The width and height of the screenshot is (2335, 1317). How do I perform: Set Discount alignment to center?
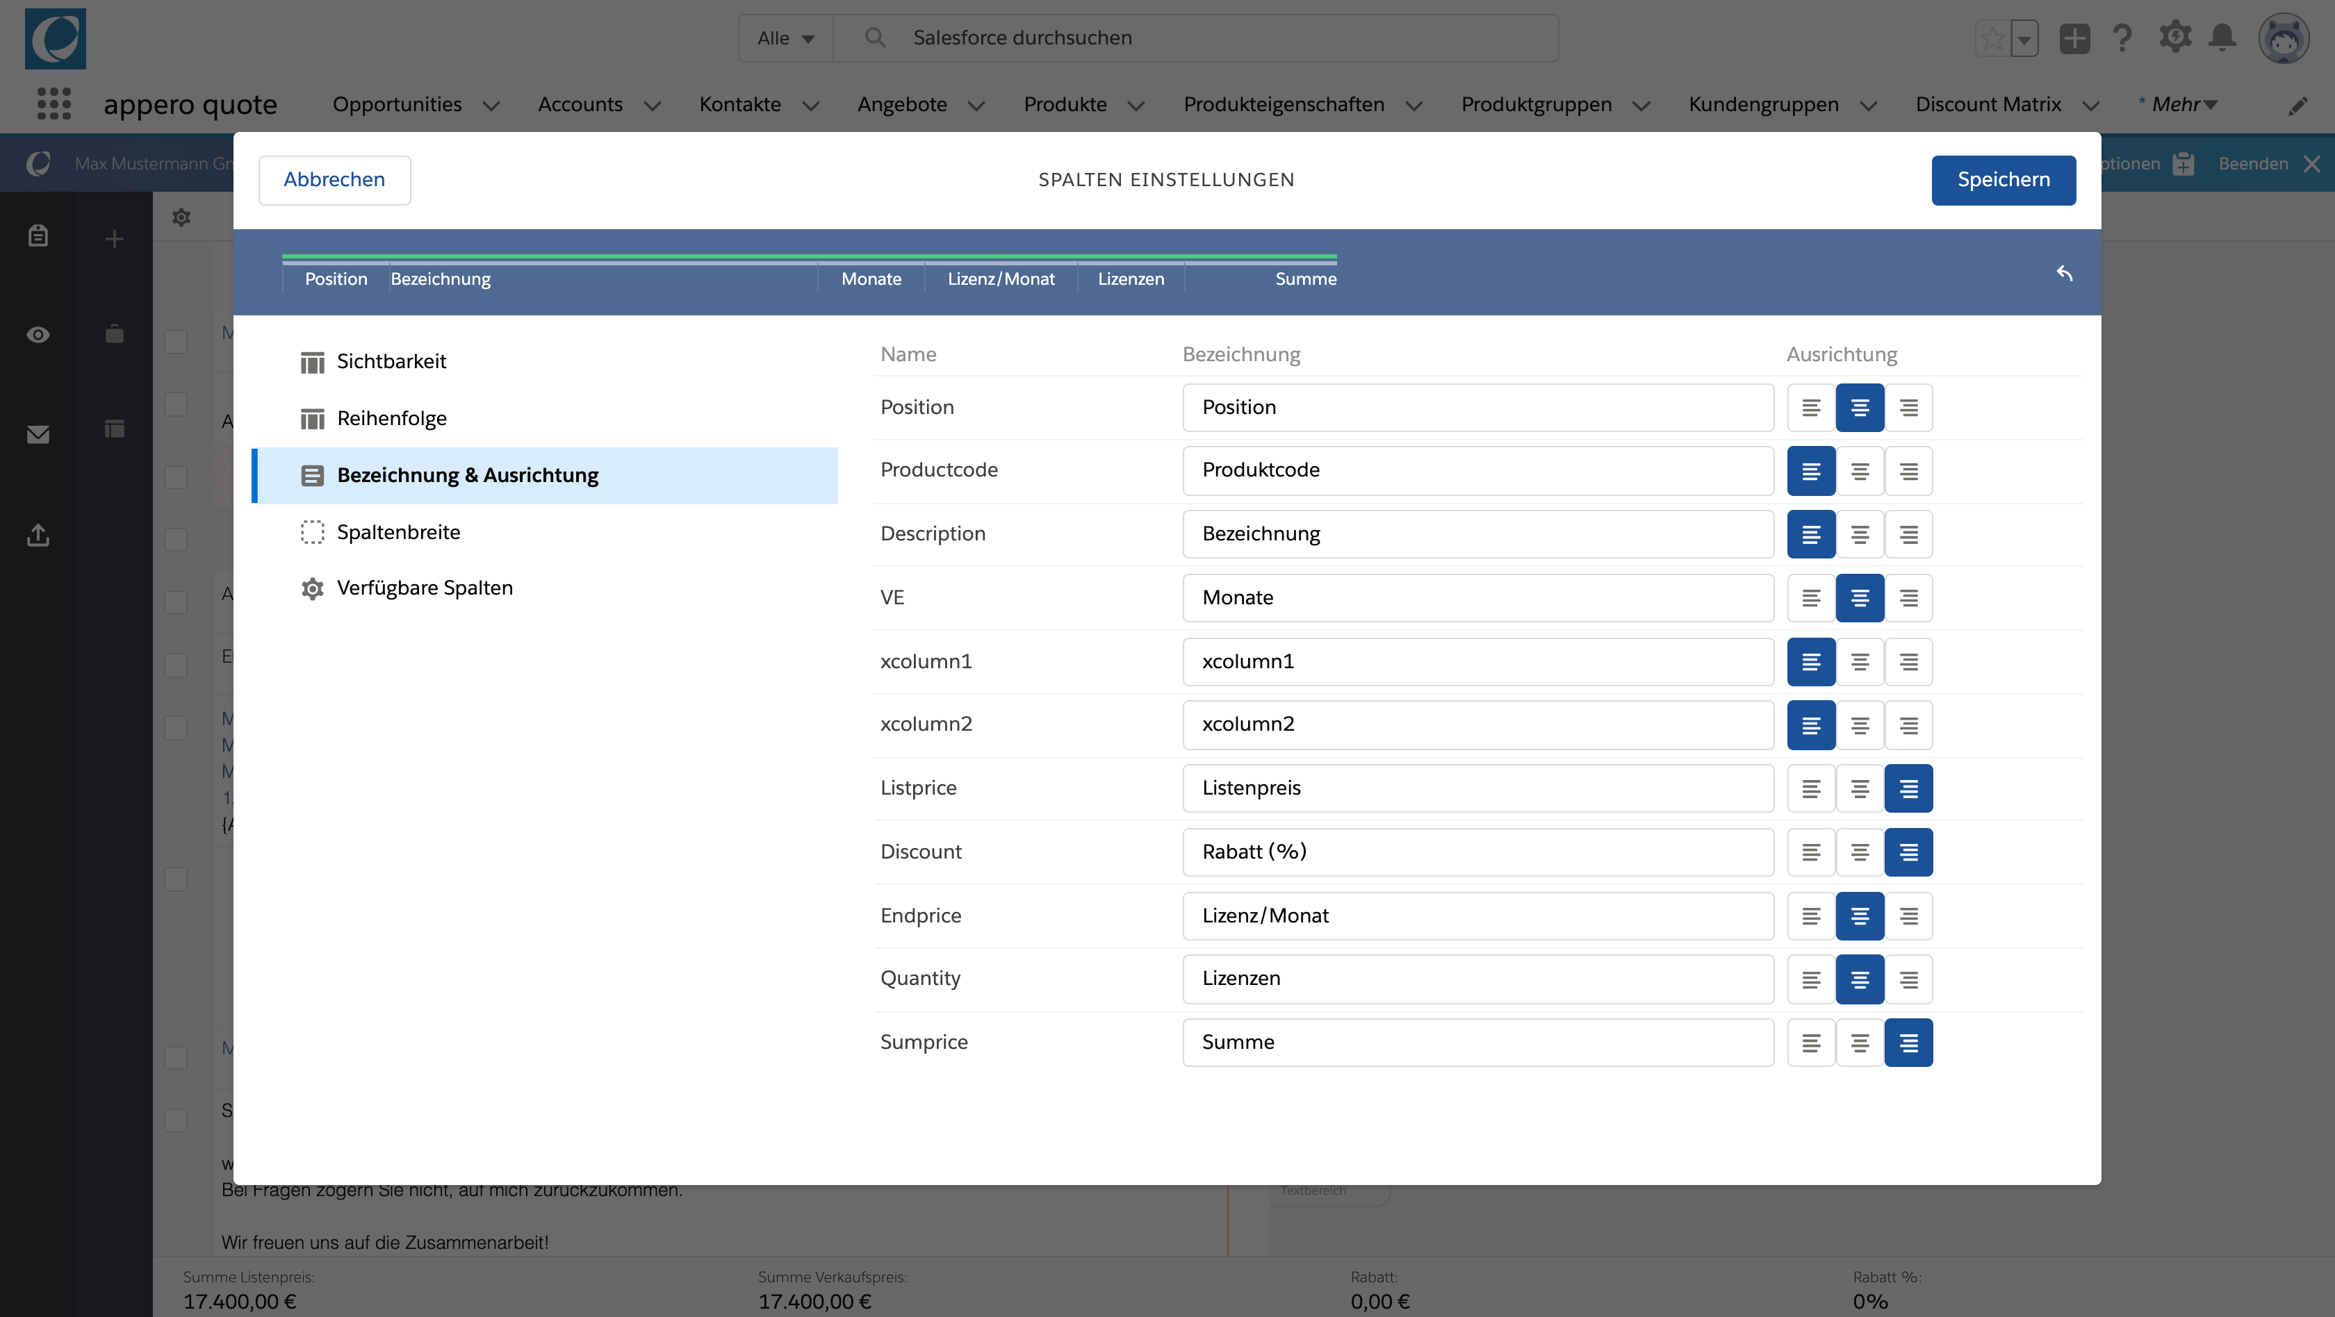1859,852
